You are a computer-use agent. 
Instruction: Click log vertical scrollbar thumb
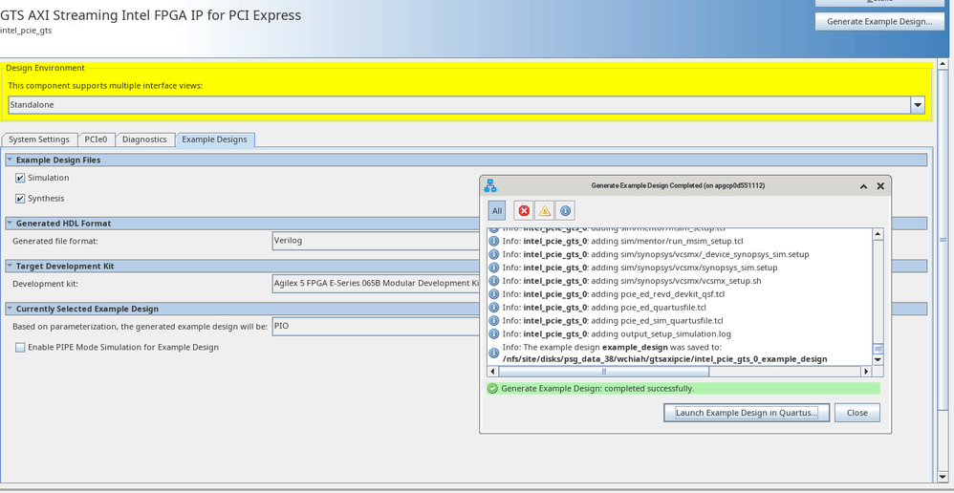point(878,349)
